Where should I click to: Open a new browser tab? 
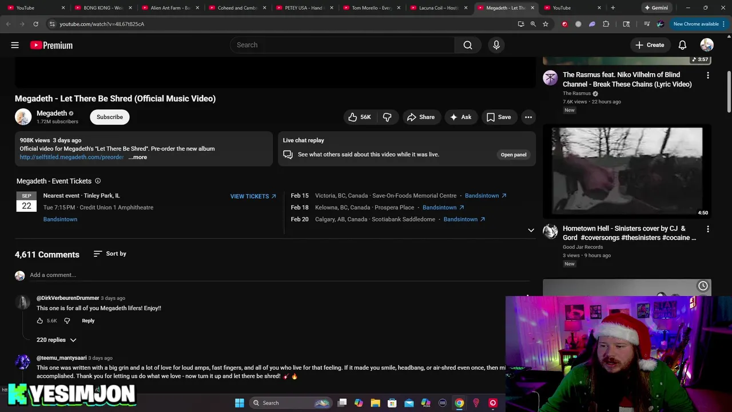[x=613, y=8]
